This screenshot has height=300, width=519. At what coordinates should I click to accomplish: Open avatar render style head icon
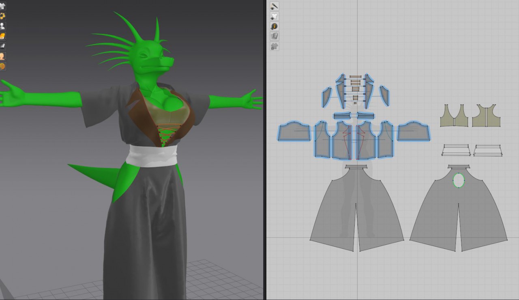tap(2, 56)
